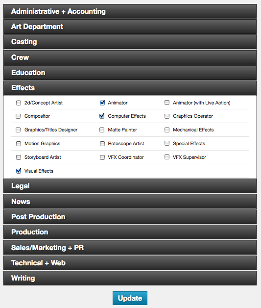Uncheck the Visual Effects checkbox
The width and height of the screenshot is (261, 308).
19,171
